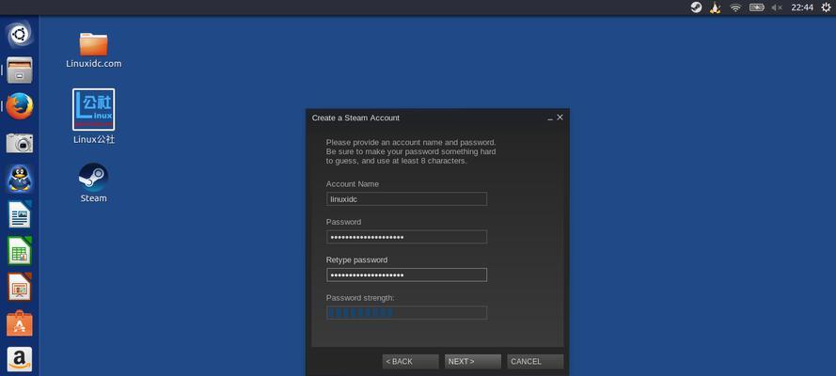The width and height of the screenshot is (836, 376).
Task: Open Ubuntu Software Center in the dock
Action: pyautogui.click(x=20, y=323)
